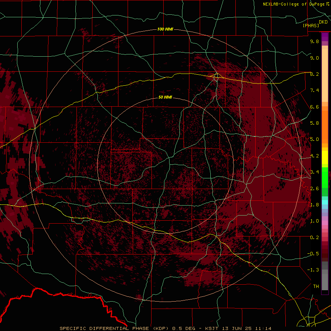Pick the purple swatch at the scale top

(325, 37)
